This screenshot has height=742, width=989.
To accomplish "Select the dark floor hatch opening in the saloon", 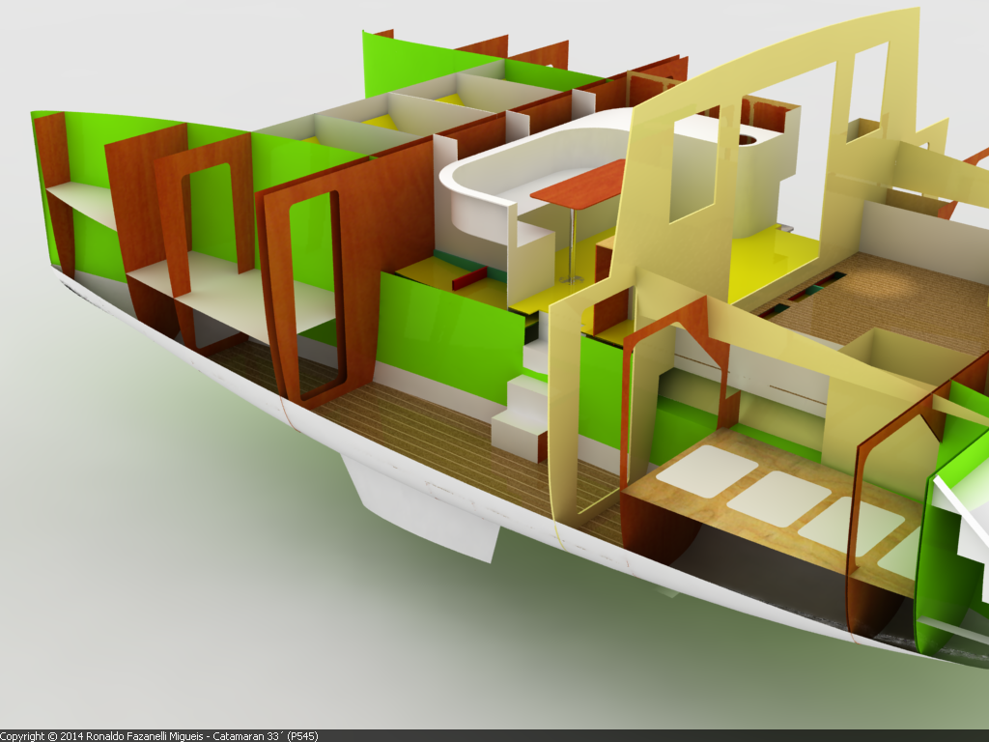I will coord(819,282).
